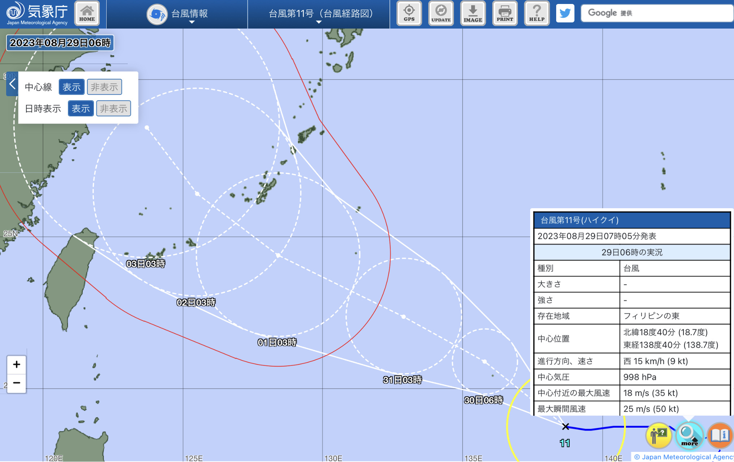Click the 台風第11号(ハイクイ) table header
The image size is (734, 462).
[632, 220]
